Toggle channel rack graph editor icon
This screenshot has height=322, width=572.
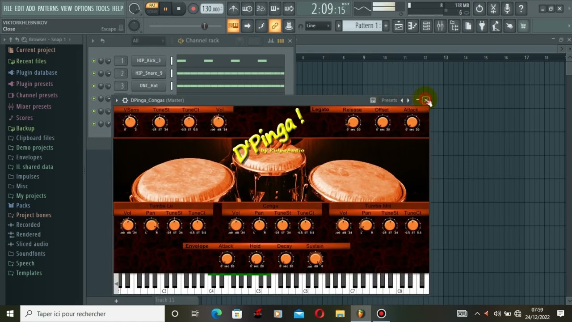271,41
